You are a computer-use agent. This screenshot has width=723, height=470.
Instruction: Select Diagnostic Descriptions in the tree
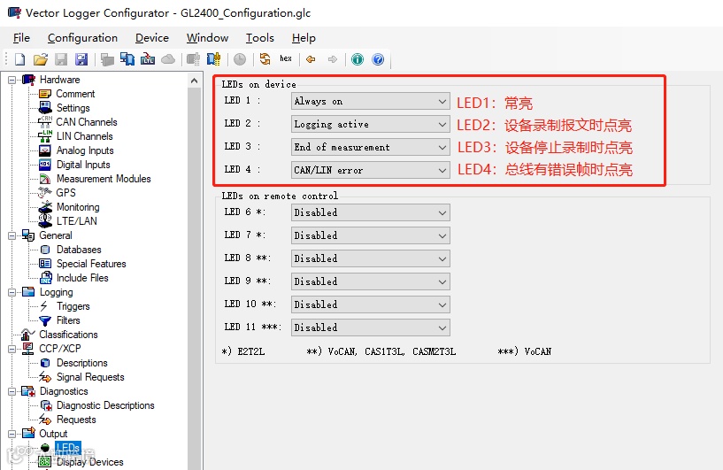click(105, 405)
